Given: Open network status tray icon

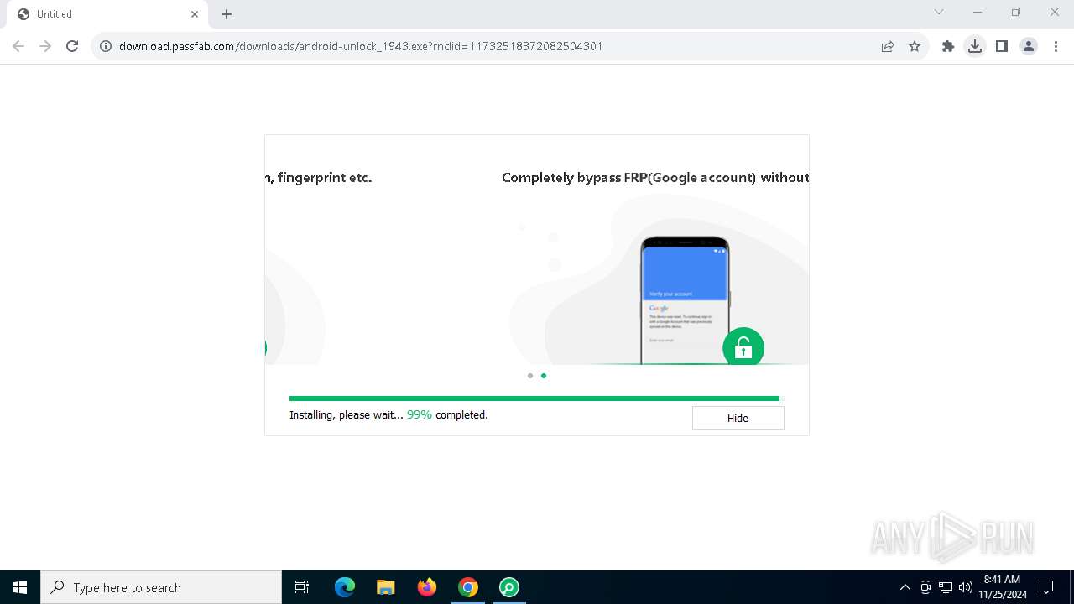Looking at the screenshot, I should (x=946, y=587).
